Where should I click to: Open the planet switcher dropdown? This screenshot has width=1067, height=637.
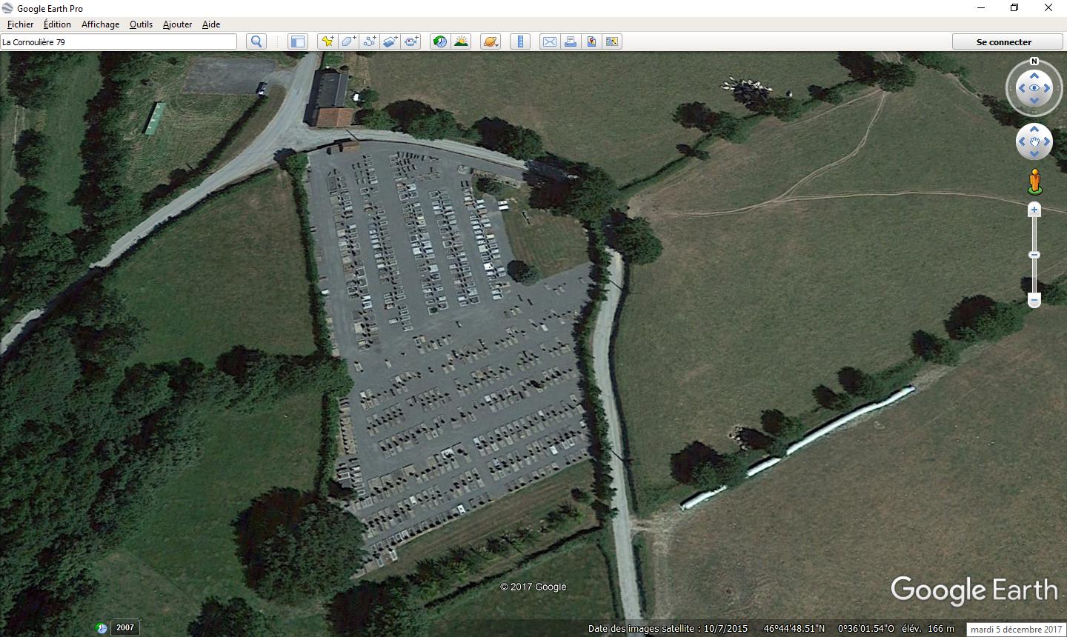click(491, 41)
